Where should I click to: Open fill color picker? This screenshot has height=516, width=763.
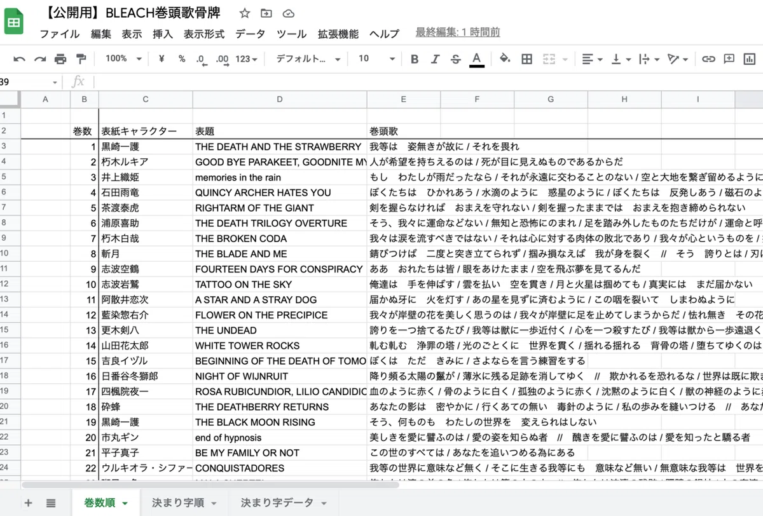point(505,59)
